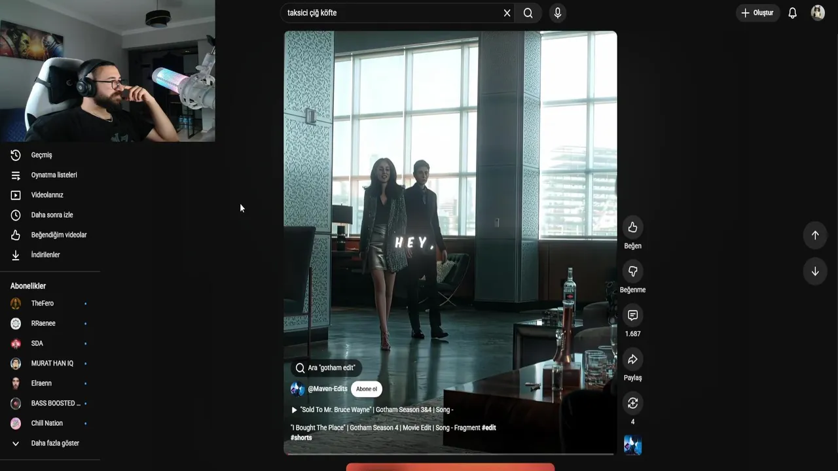
Task: Click the #edit hashtag
Action: [x=489, y=428]
